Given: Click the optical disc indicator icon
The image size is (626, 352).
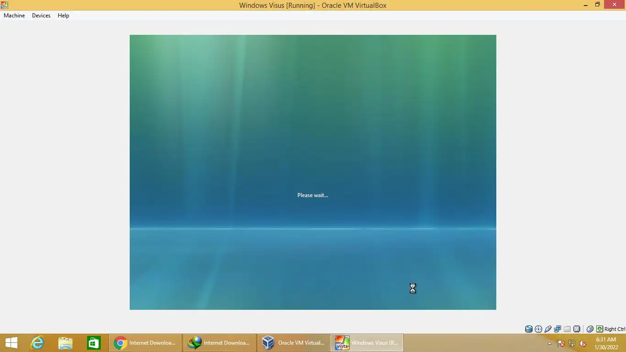Looking at the screenshot, I should point(538,329).
